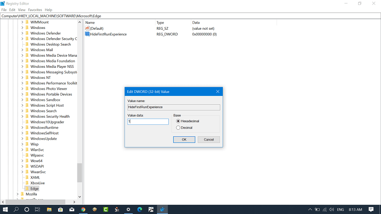Launch Google Chrome from taskbar
This screenshot has width=381, height=214.
pyautogui.click(x=83, y=209)
